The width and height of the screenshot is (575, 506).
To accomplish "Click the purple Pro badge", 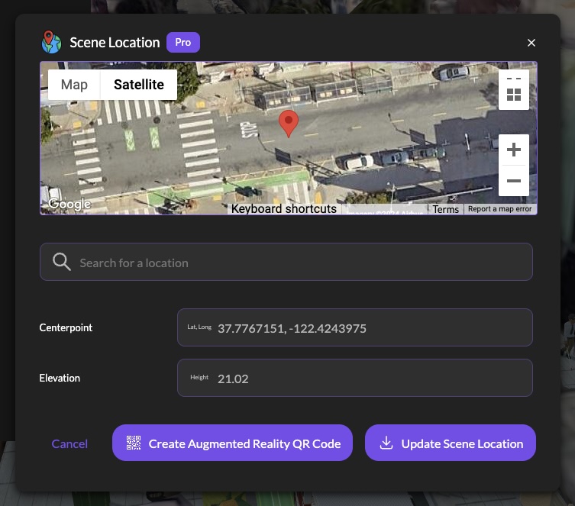I will tap(183, 42).
